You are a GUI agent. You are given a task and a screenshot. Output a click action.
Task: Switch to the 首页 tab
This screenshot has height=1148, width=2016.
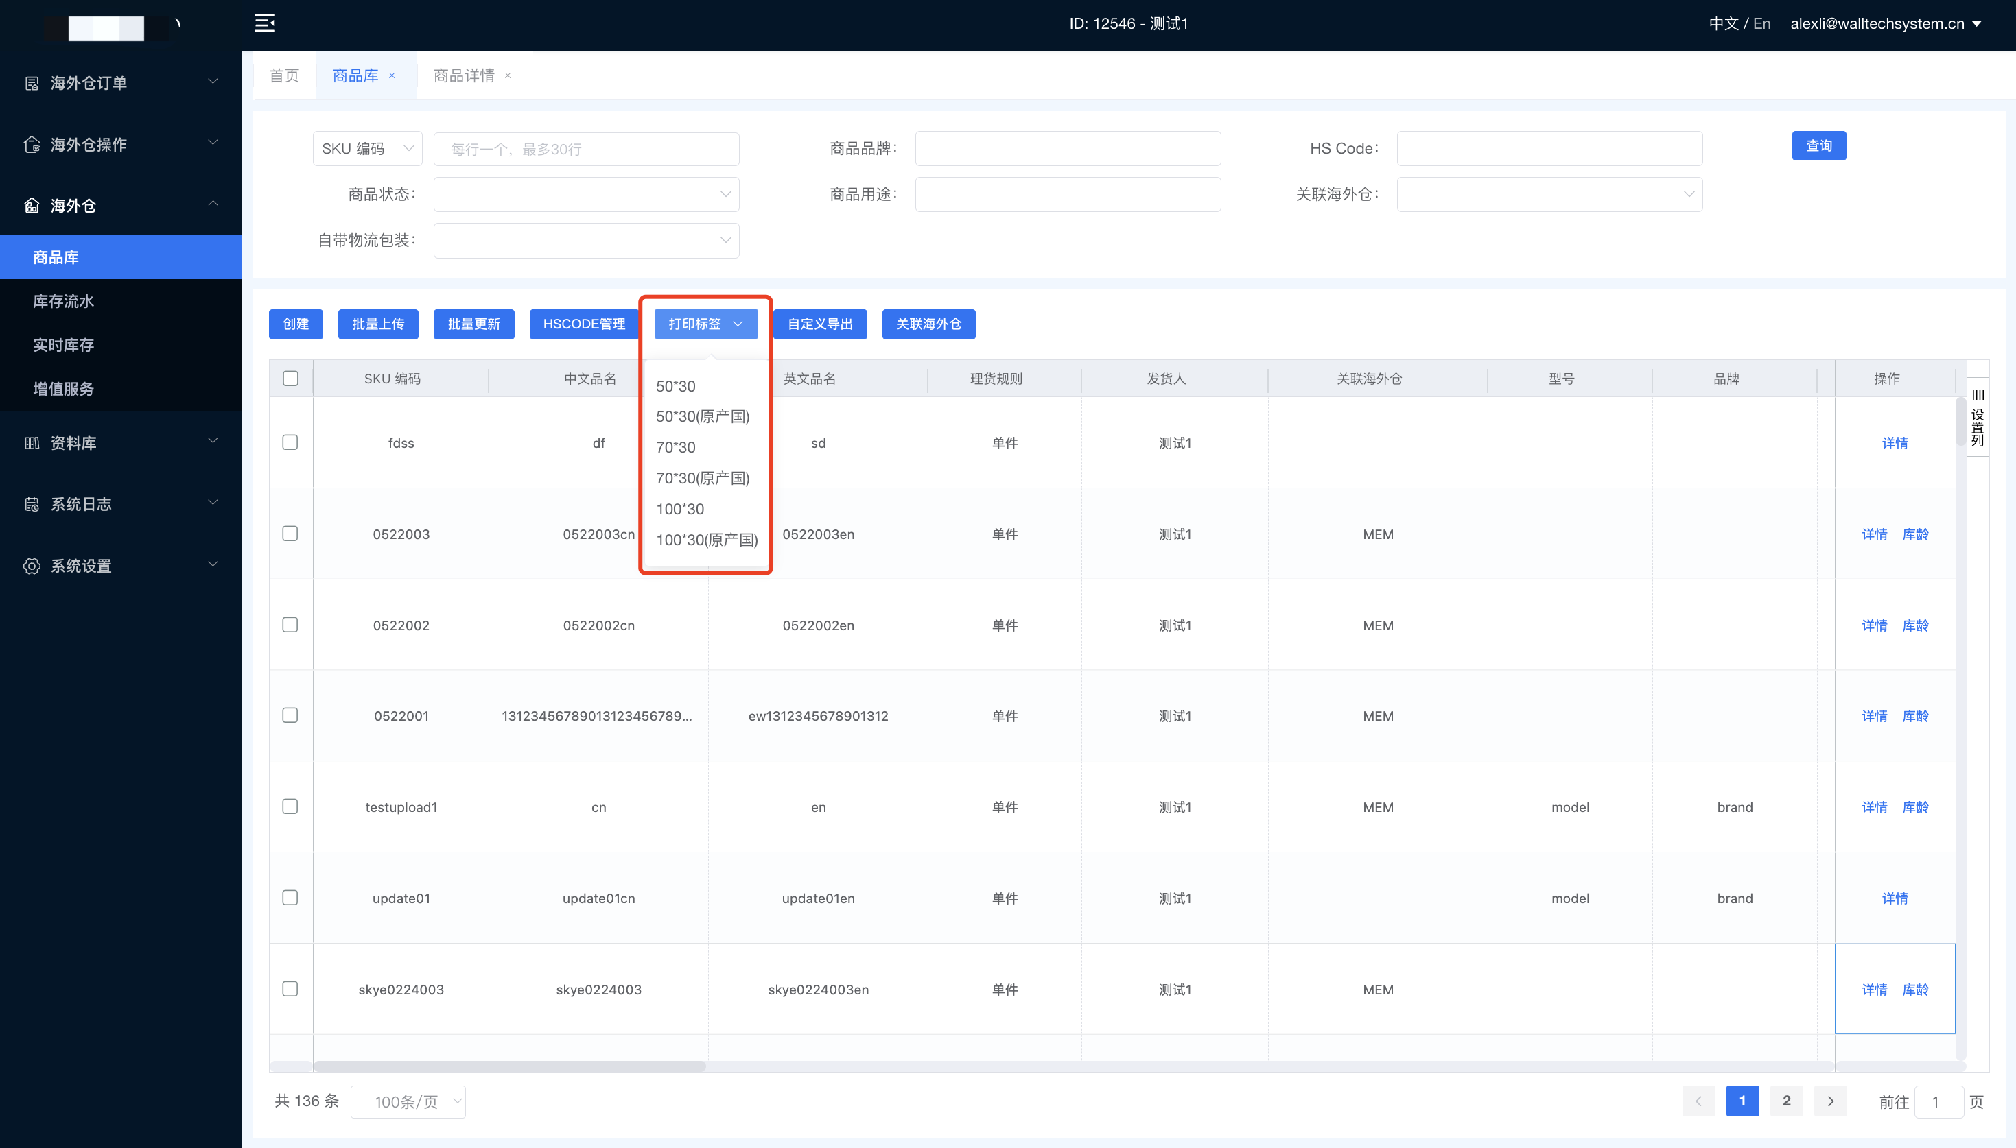click(284, 75)
